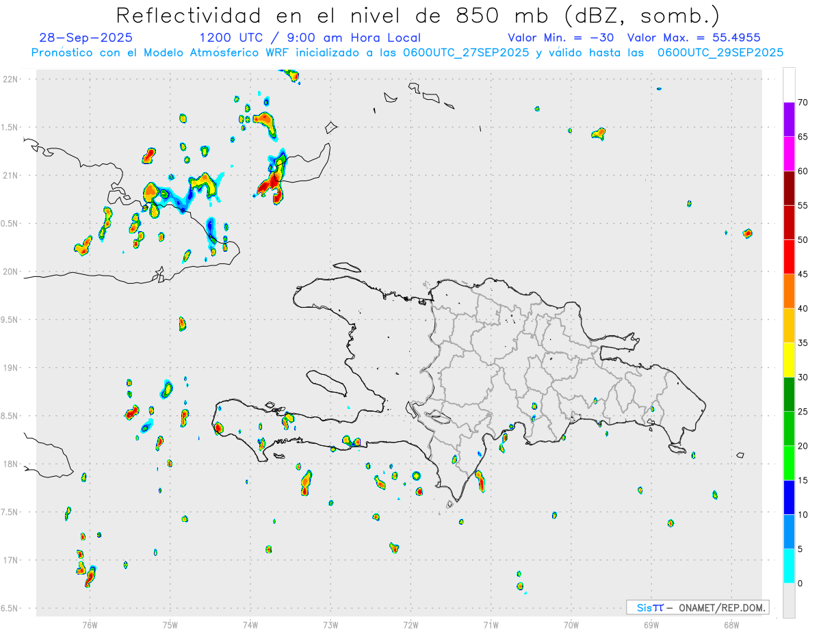Click the colorbar value '15'
Image resolution: width=821 pixels, height=634 pixels.
(x=803, y=480)
